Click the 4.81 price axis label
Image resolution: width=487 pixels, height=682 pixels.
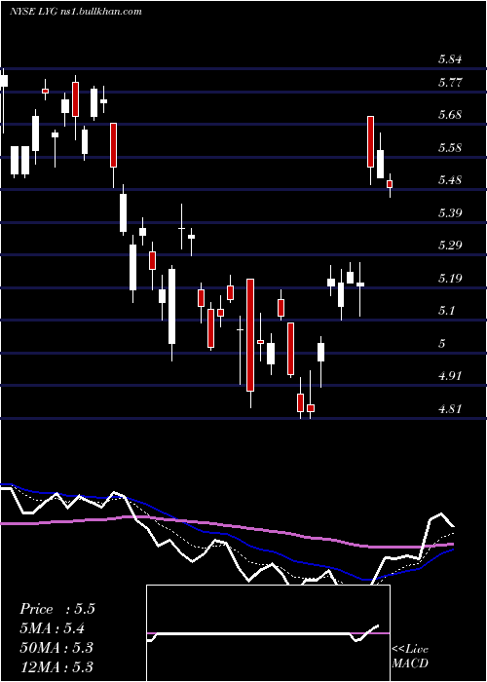(x=450, y=408)
